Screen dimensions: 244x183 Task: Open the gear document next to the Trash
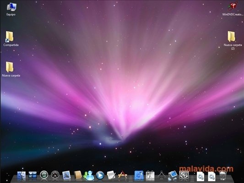pos(211,176)
